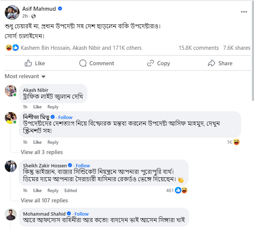View the 7.6K shares
The width and height of the screenshot is (254, 230).
coord(237,48)
